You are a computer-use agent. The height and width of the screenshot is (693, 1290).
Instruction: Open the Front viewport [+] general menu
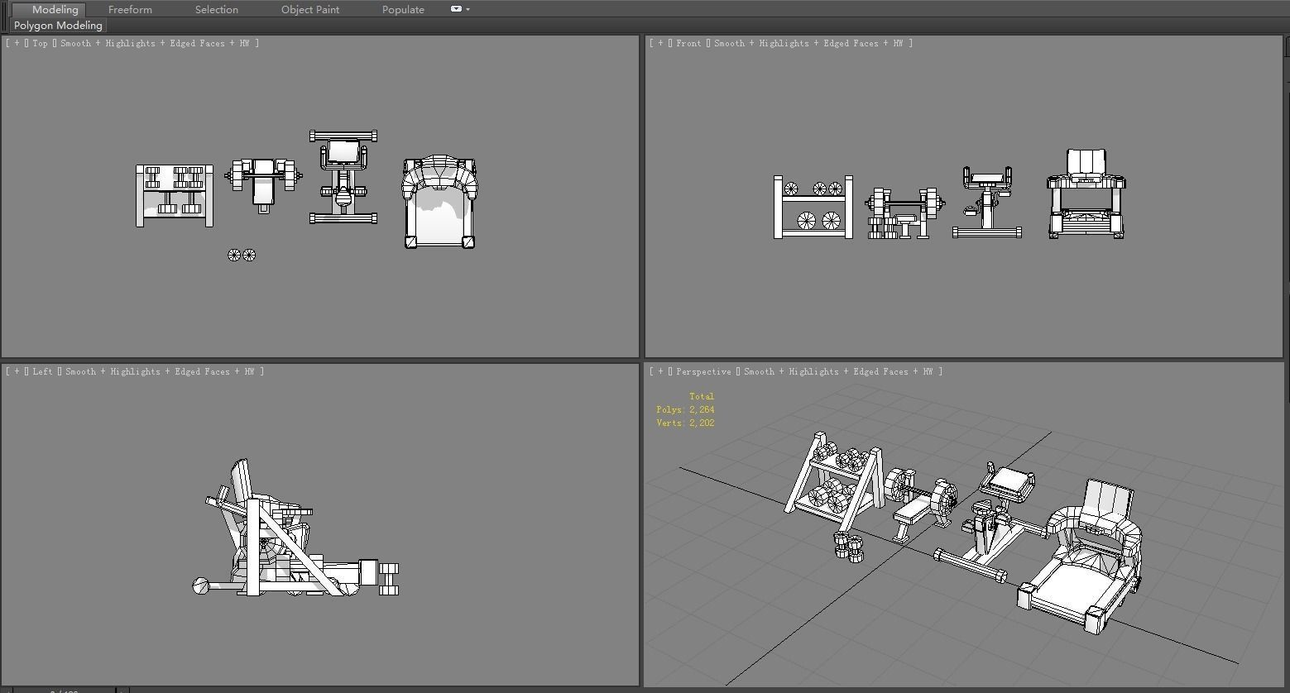pyautogui.click(x=660, y=43)
